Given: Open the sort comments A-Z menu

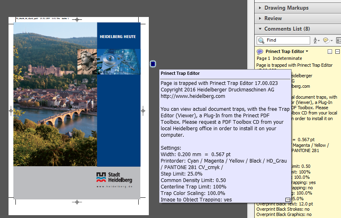Looking at the screenshot, I should [x=316, y=40].
